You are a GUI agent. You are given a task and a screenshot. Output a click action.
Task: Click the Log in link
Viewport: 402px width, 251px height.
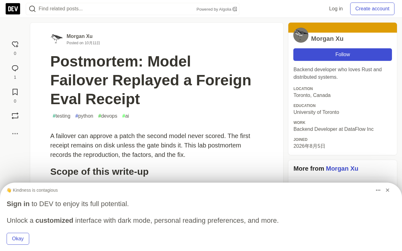coord(336,9)
